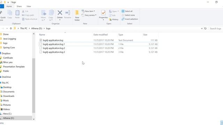Click Invert selection
This screenshot has width=223, height=125.
click(x=130, y=19)
